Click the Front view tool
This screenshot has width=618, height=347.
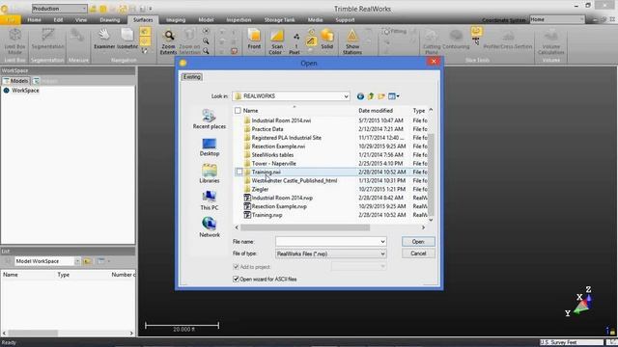pyautogui.click(x=254, y=40)
